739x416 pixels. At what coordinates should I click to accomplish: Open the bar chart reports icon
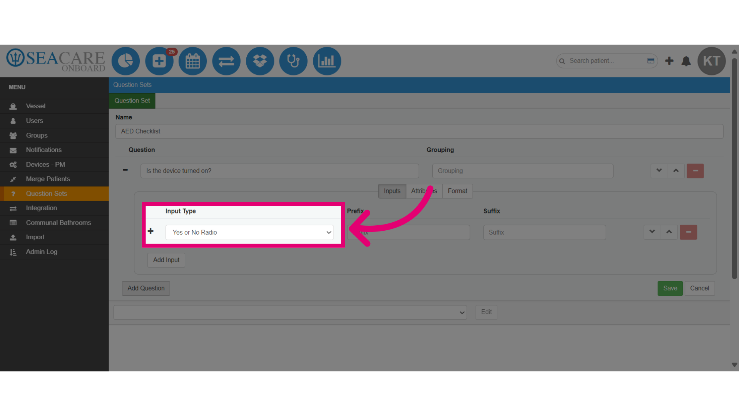(327, 61)
